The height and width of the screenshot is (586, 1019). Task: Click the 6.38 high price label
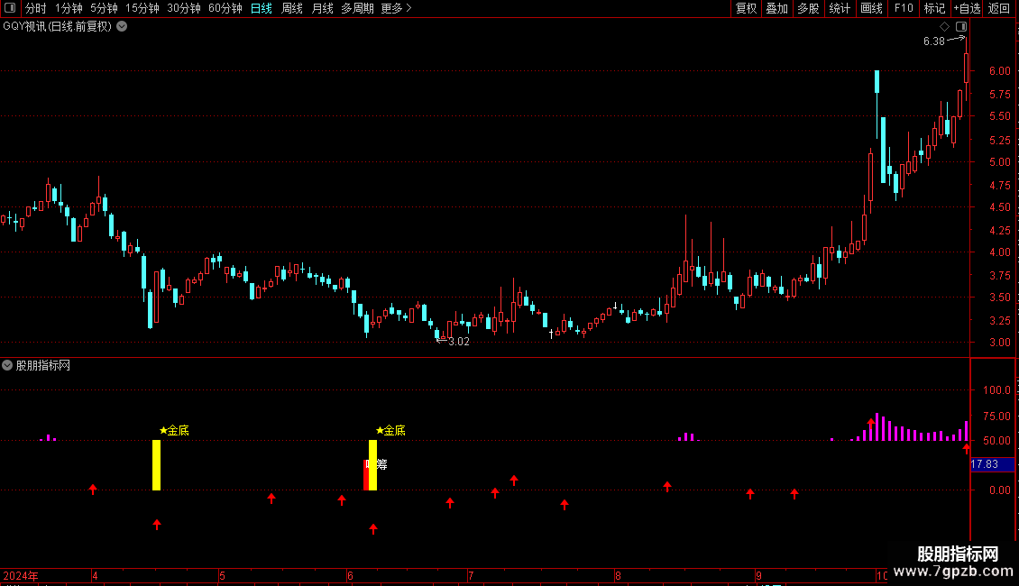click(934, 41)
